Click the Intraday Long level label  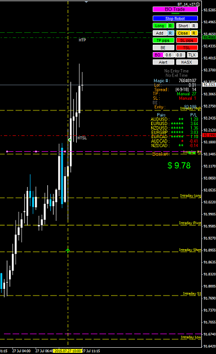(x=191, y=195)
